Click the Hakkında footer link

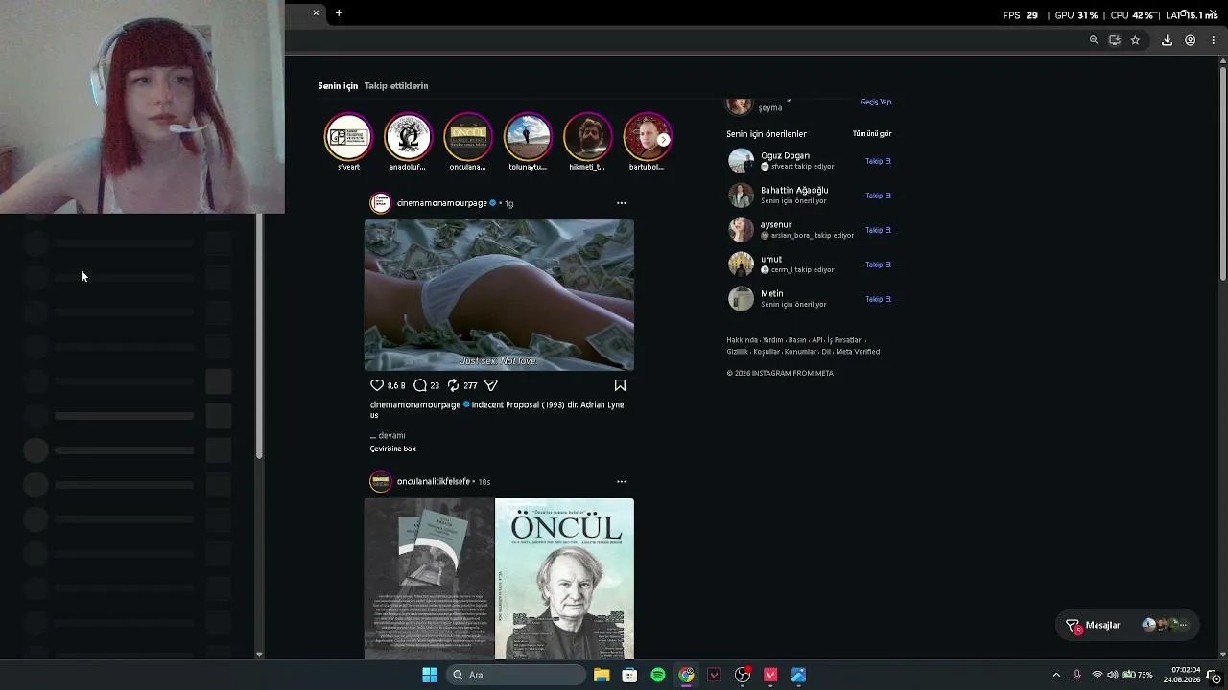tap(742, 340)
